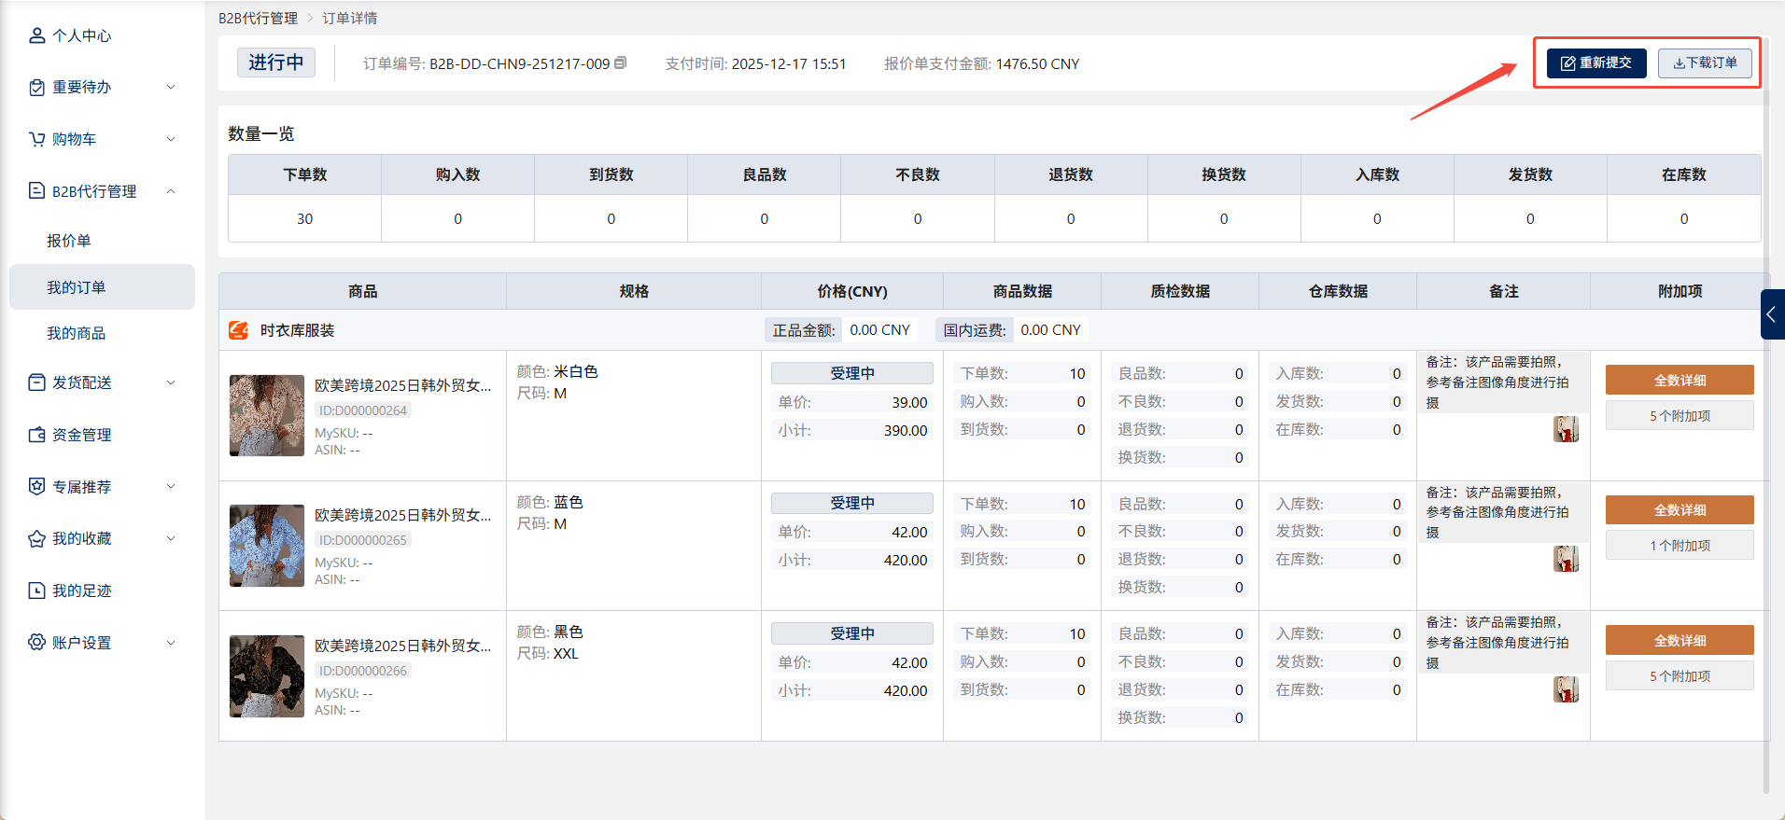Click the 受理中 status of 蓝色 item
Image resolution: width=1785 pixels, height=820 pixels.
pos(852,503)
